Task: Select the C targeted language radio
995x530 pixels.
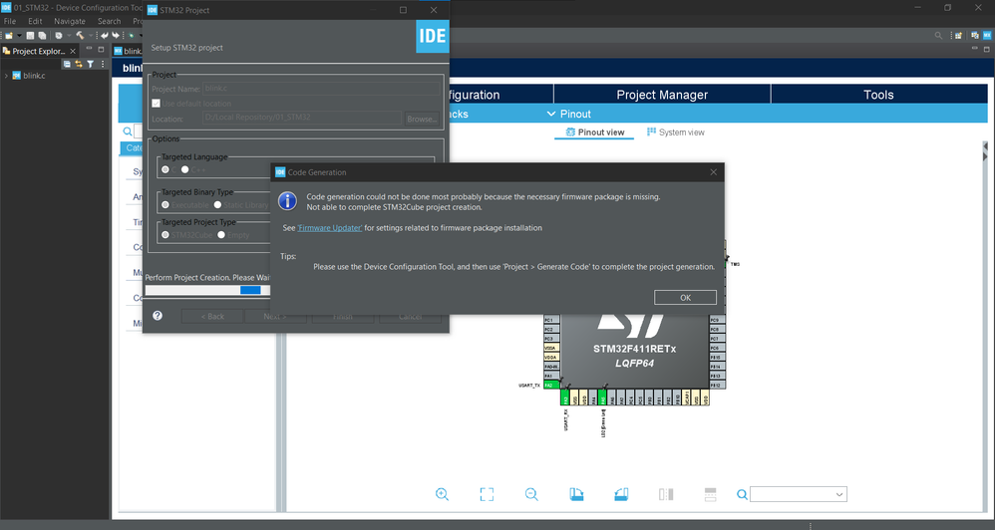Action: [165, 169]
